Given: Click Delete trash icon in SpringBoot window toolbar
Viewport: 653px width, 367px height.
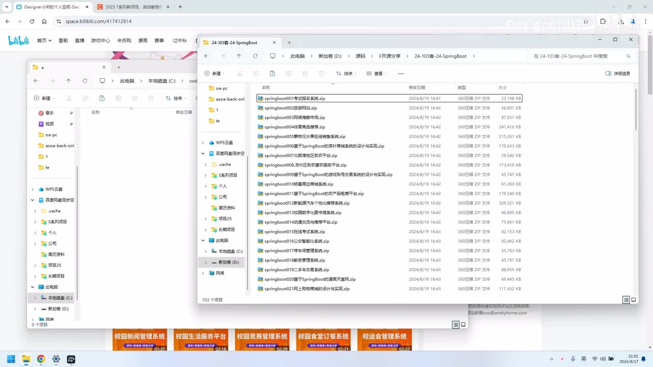Looking at the screenshot, I should click(x=321, y=73).
